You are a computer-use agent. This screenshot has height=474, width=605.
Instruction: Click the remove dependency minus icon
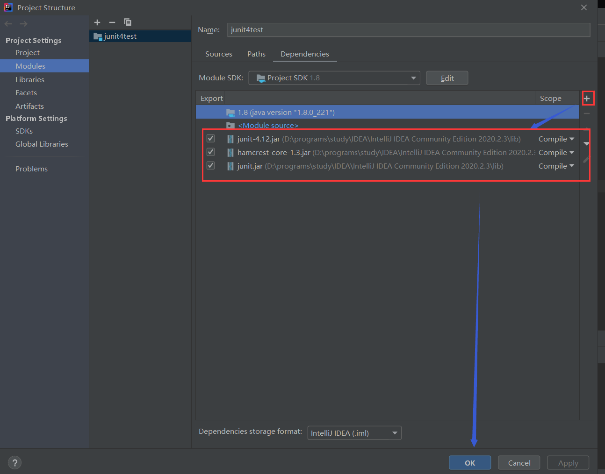pos(587,113)
